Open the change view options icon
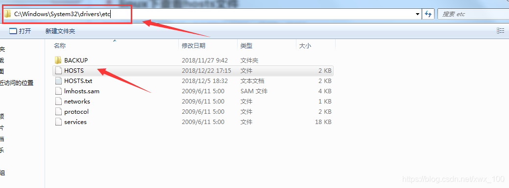Screen dimensions: 509x188 pos(501,31)
